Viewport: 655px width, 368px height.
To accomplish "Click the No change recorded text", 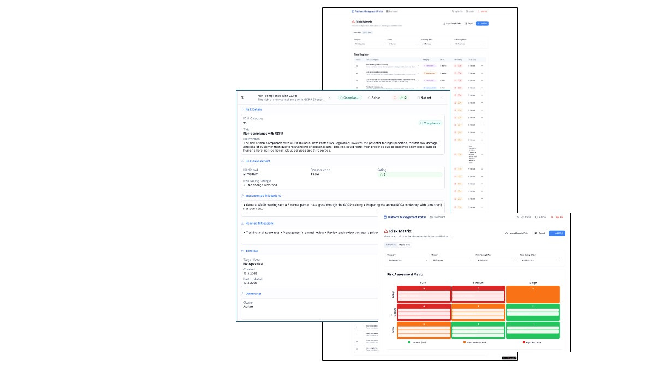I will [263, 185].
